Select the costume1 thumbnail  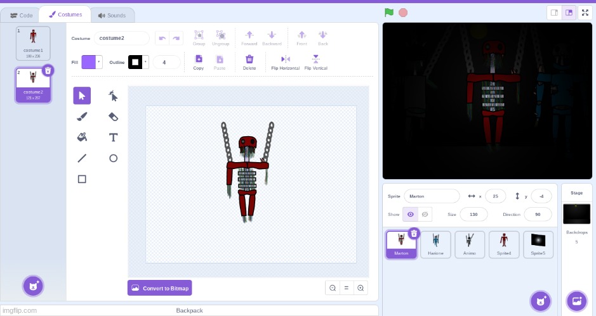[33, 43]
